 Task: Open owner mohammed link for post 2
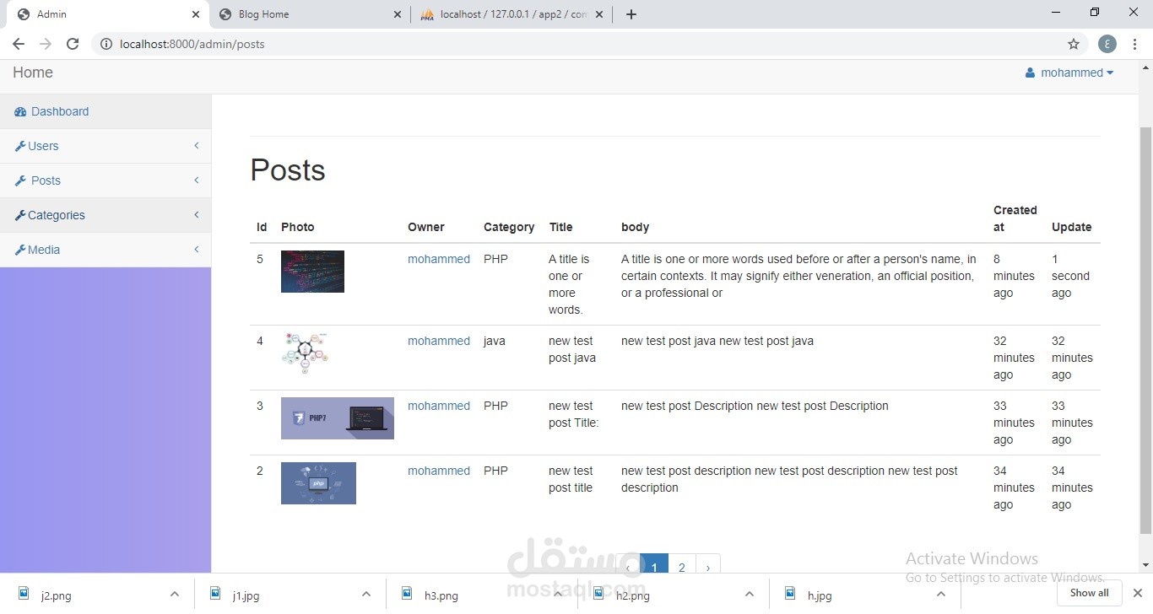[439, 471]
